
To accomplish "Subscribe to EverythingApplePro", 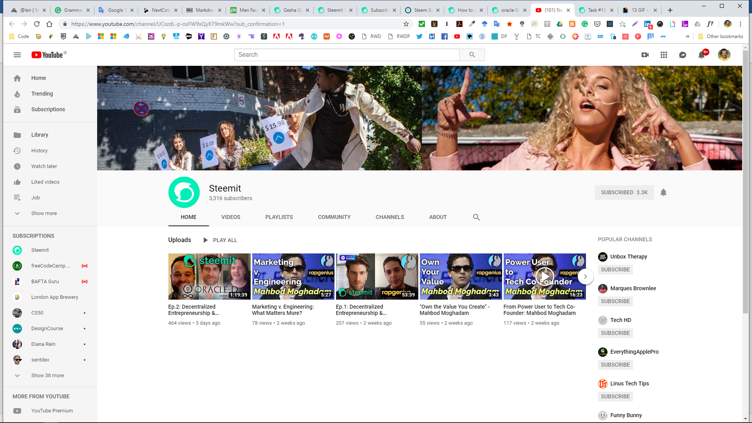I will (615, 365).
